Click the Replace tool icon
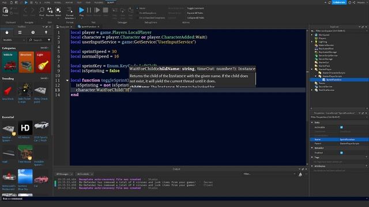 (x=50, y=10)
